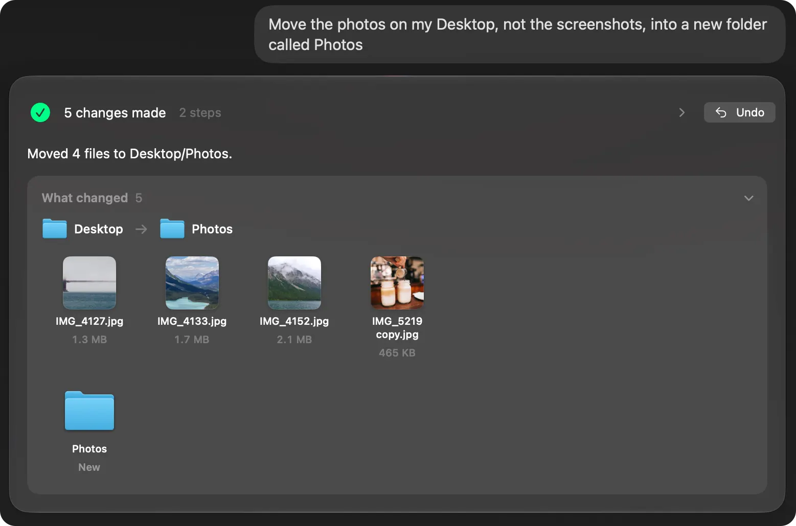Click the IMG_4152.jpg file name
The image size is (796, 526).
[294, 321]
